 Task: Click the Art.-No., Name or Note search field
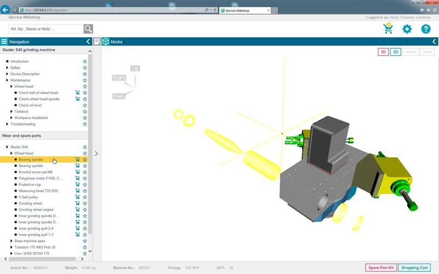[x=46, y=29]
